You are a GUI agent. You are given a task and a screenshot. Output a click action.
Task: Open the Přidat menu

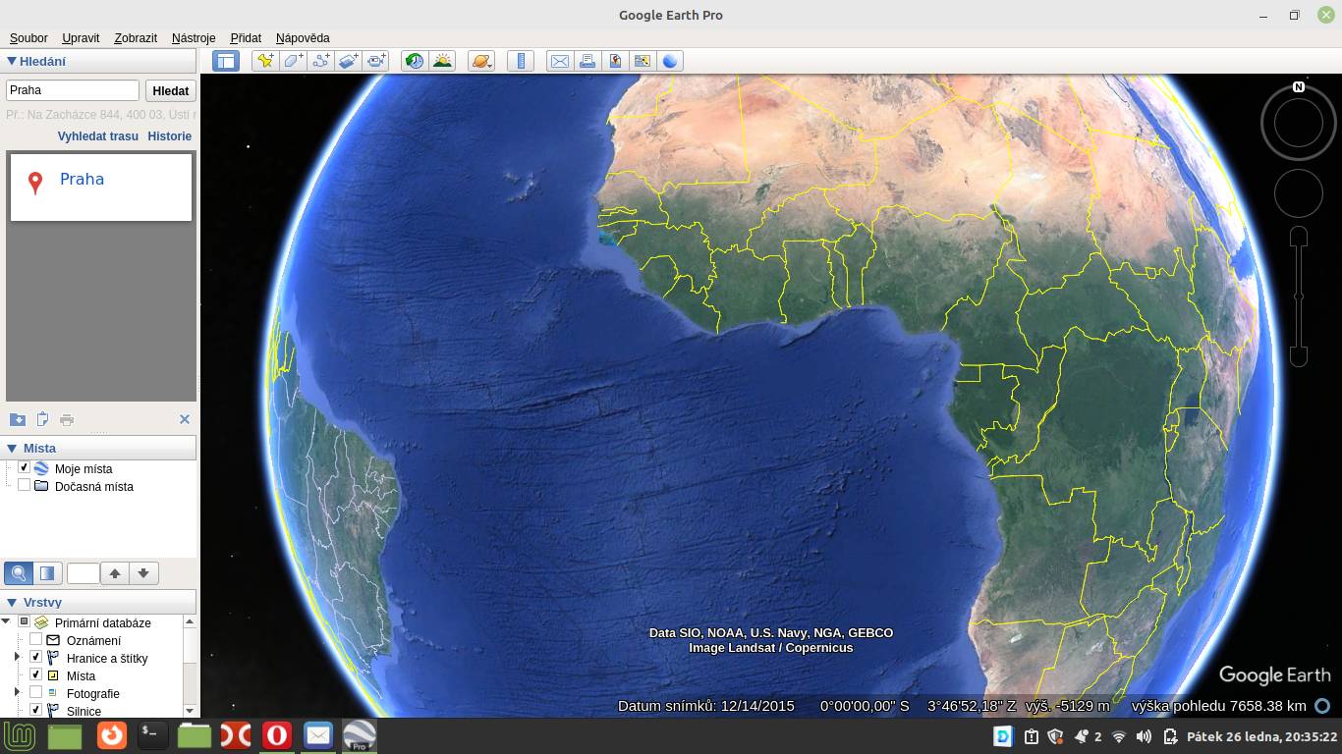click(x=246, y=37)
